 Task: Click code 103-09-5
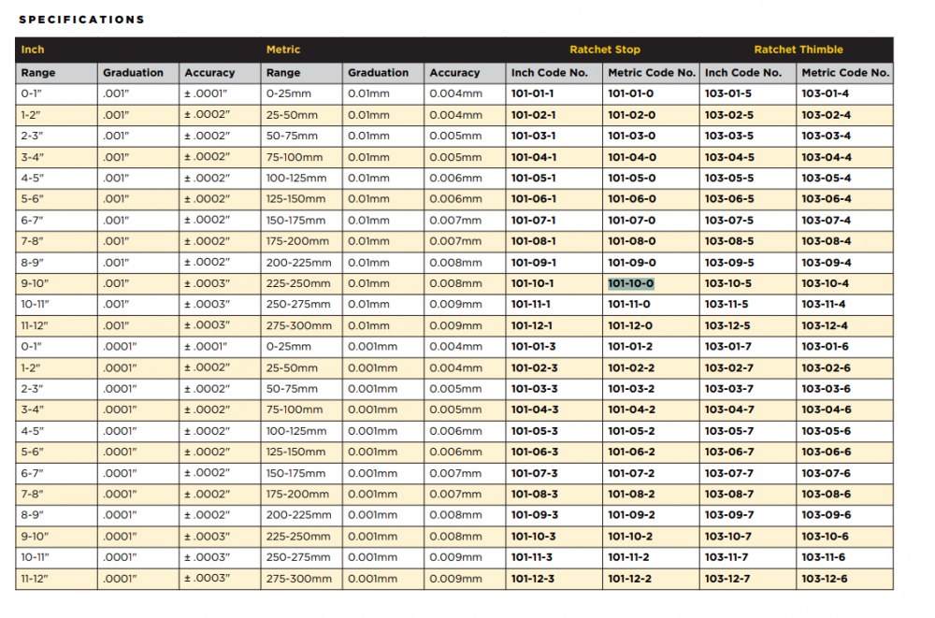click(x=729, y=263)
